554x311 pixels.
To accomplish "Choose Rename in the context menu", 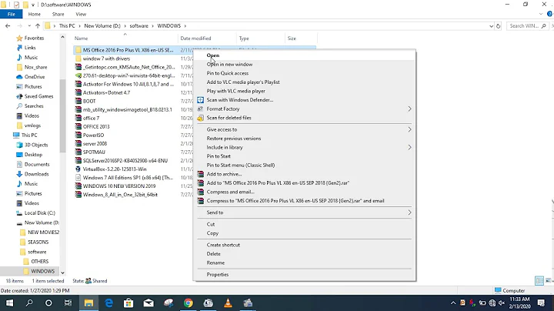I will (215, 263).
